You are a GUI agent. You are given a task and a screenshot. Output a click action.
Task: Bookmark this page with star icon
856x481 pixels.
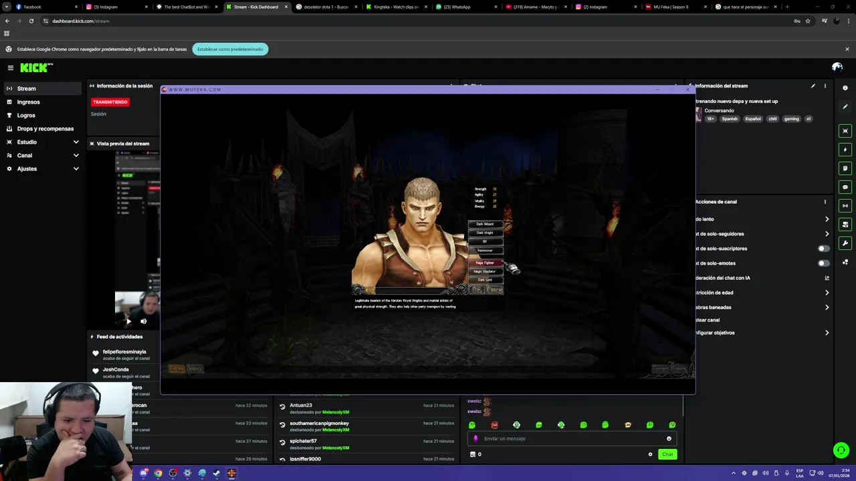click(x=808, y=21)
